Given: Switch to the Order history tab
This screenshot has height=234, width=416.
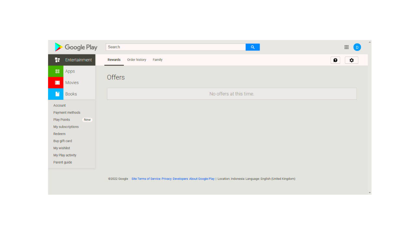Looking at the screenshot, I should point(136,60).
